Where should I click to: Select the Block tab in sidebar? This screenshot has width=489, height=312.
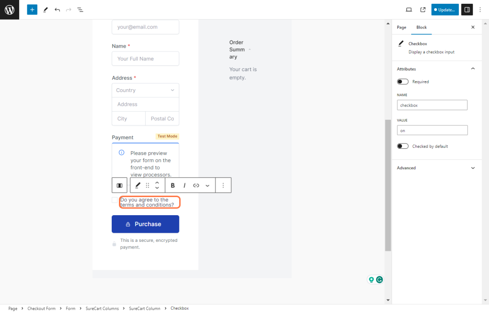tap(421, 27)
